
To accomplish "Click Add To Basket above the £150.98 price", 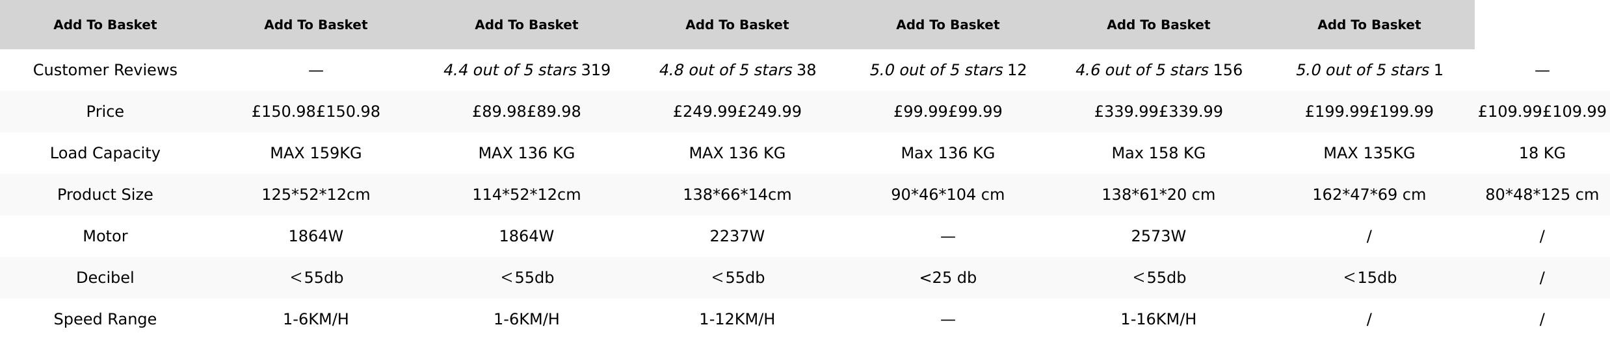I will point(315,25).
